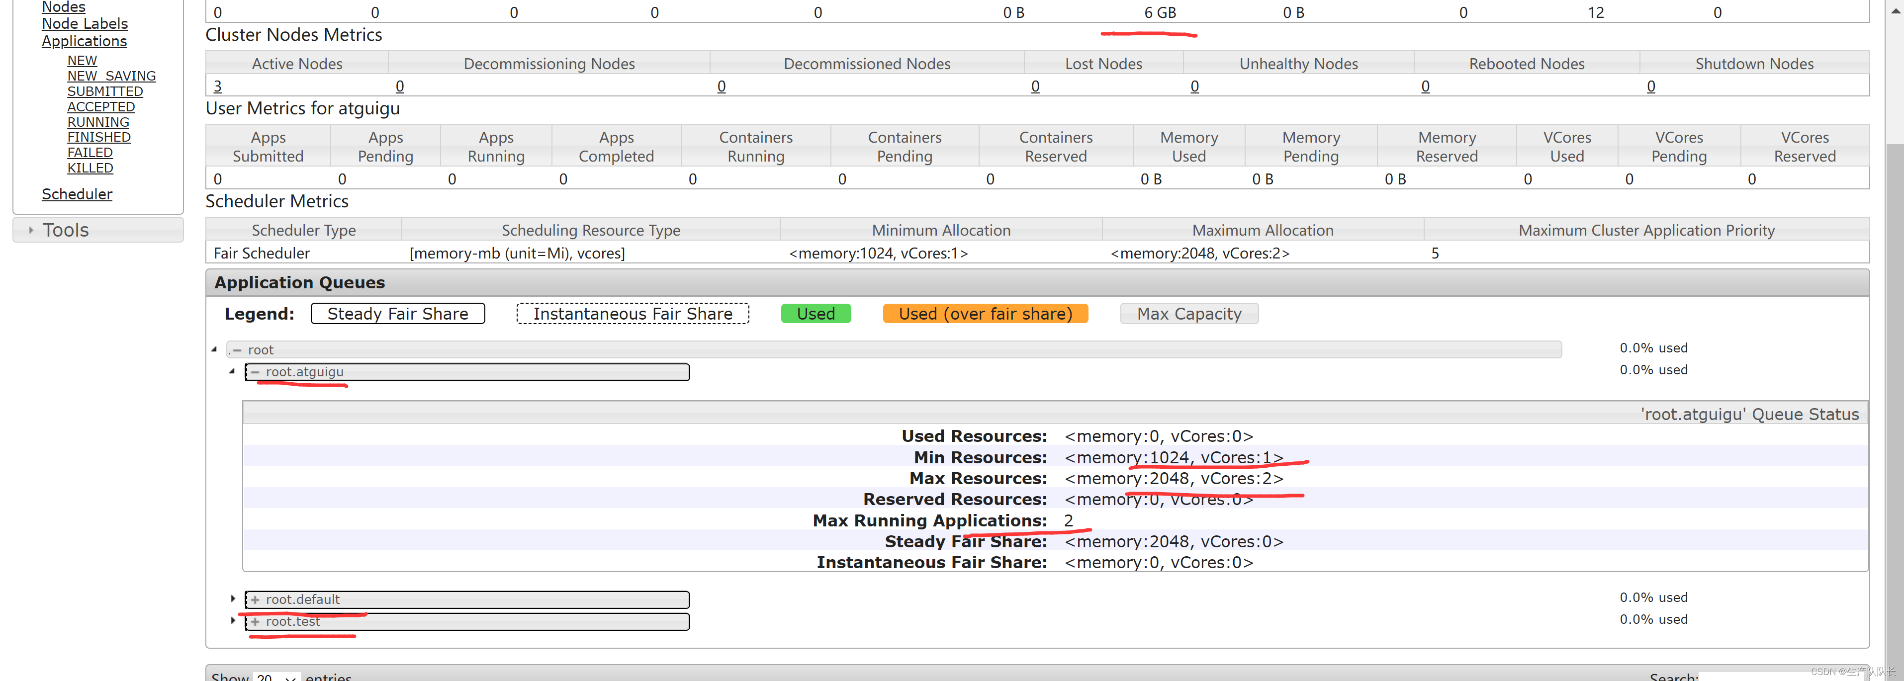Click the Minimum Allocation value <memory:1024, vCores:1>

878,254
